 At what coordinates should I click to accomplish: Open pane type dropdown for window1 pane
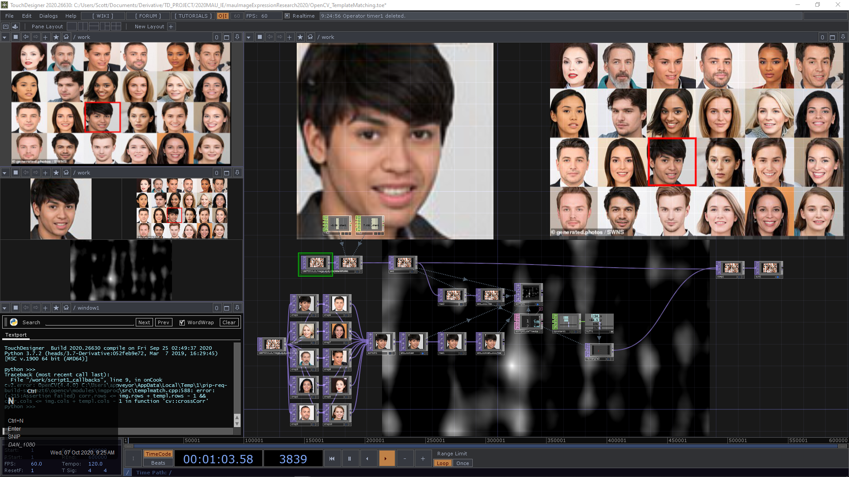pos(4,308)
